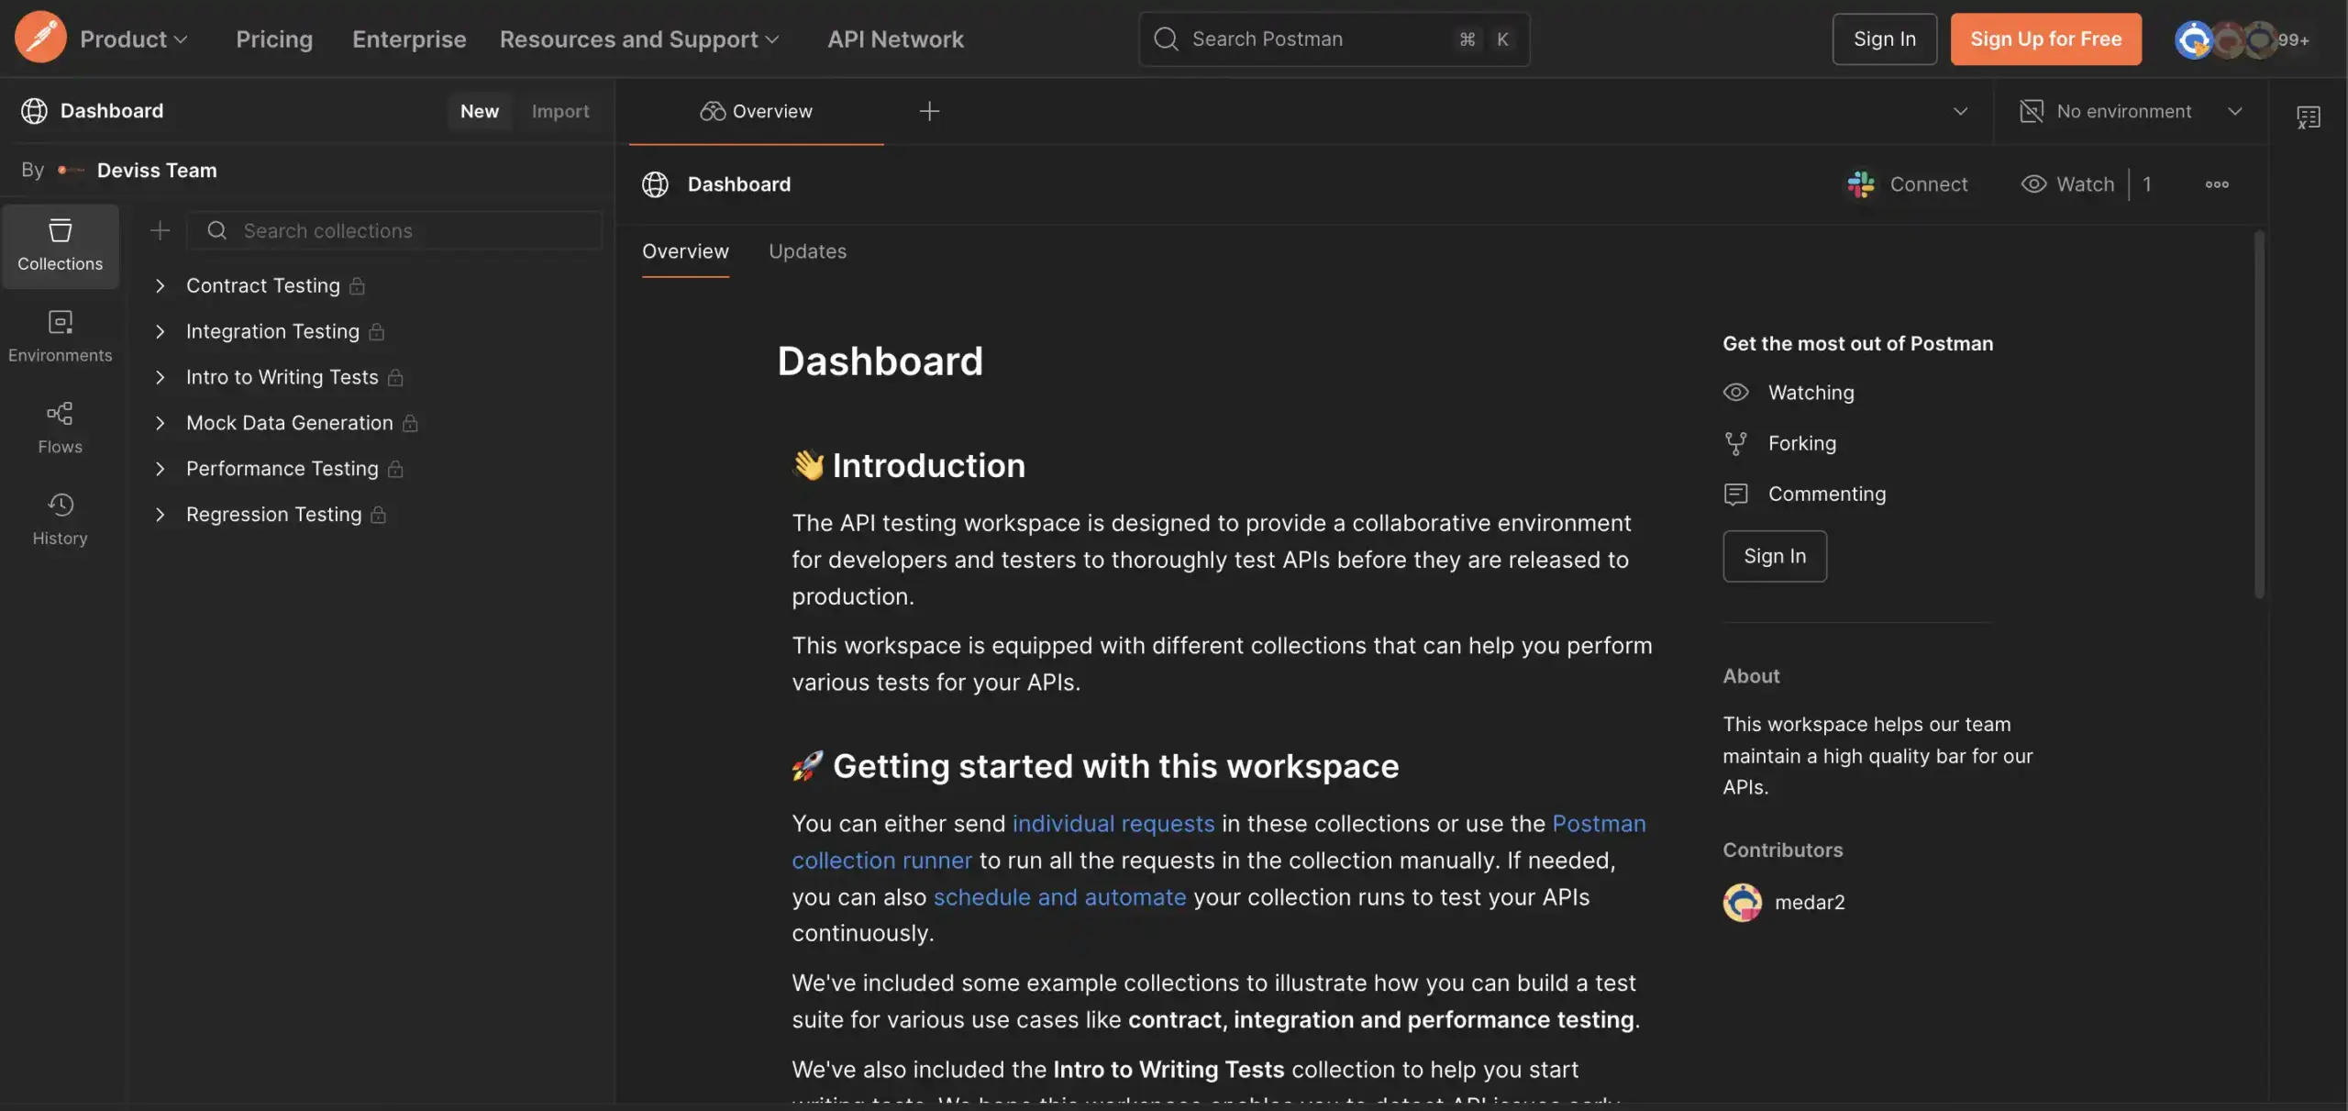Screen dimensions: 2348x1111
Task: Focus the Search Postman field
Action: tap(1334, 39)
